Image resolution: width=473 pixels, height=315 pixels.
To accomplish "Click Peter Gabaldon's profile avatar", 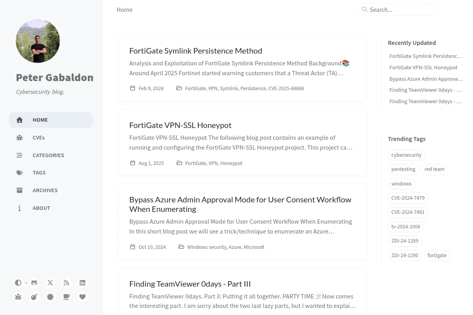I will (x=38, y=41).
